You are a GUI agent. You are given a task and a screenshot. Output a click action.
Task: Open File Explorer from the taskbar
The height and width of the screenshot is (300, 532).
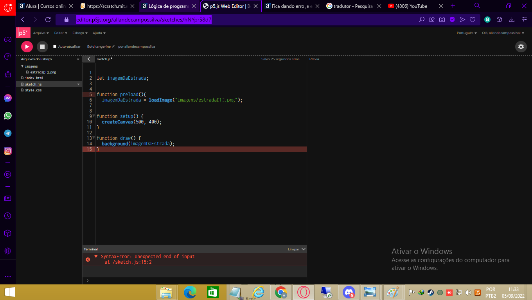(x=166, y=292)
